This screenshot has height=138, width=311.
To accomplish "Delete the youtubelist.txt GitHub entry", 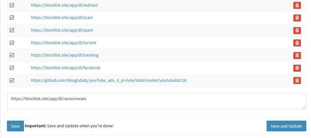I will 297,81.
